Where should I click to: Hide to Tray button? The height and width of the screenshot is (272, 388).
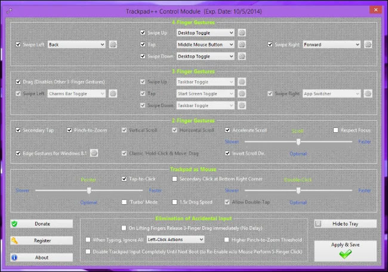tap(346, 224)
